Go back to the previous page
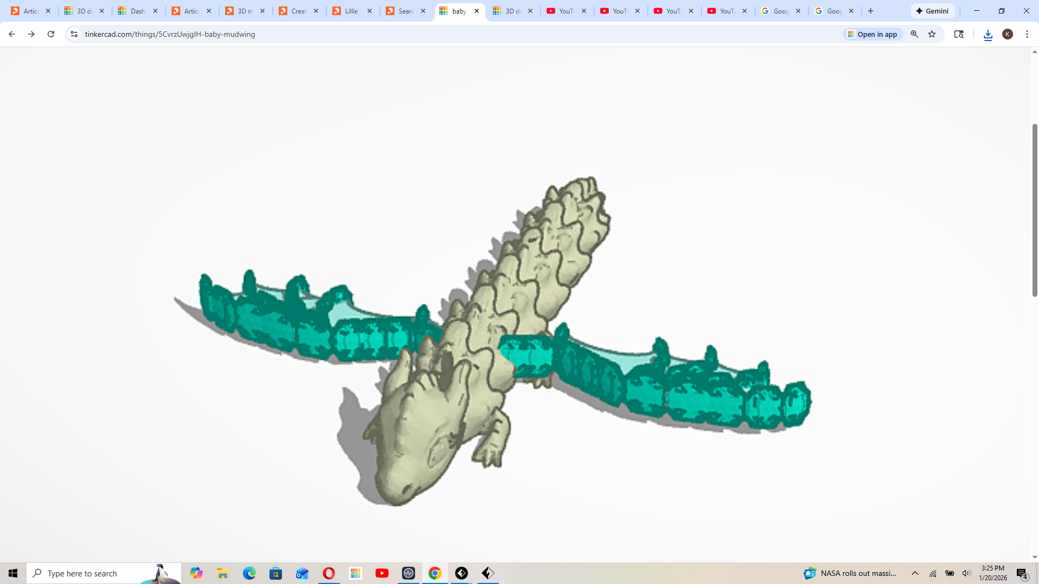1039x584 pixels. coord(11,34)
